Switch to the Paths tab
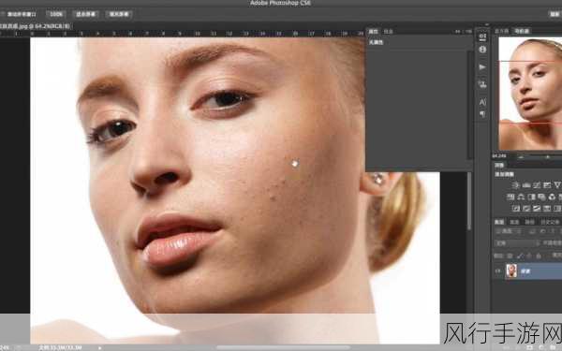Screen dimensions: 562x351 coord(529,222)
